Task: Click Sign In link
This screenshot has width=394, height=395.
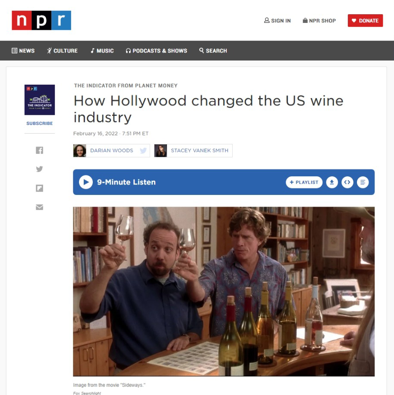Action: pos(277,21)
